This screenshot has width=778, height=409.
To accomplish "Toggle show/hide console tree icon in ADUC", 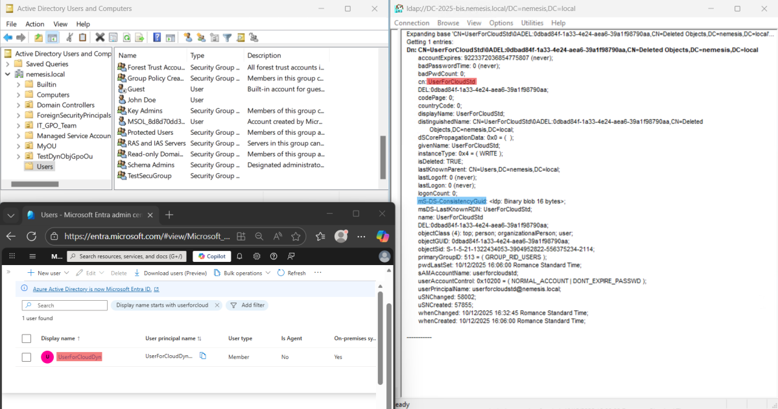I will [x=53, y=38].
